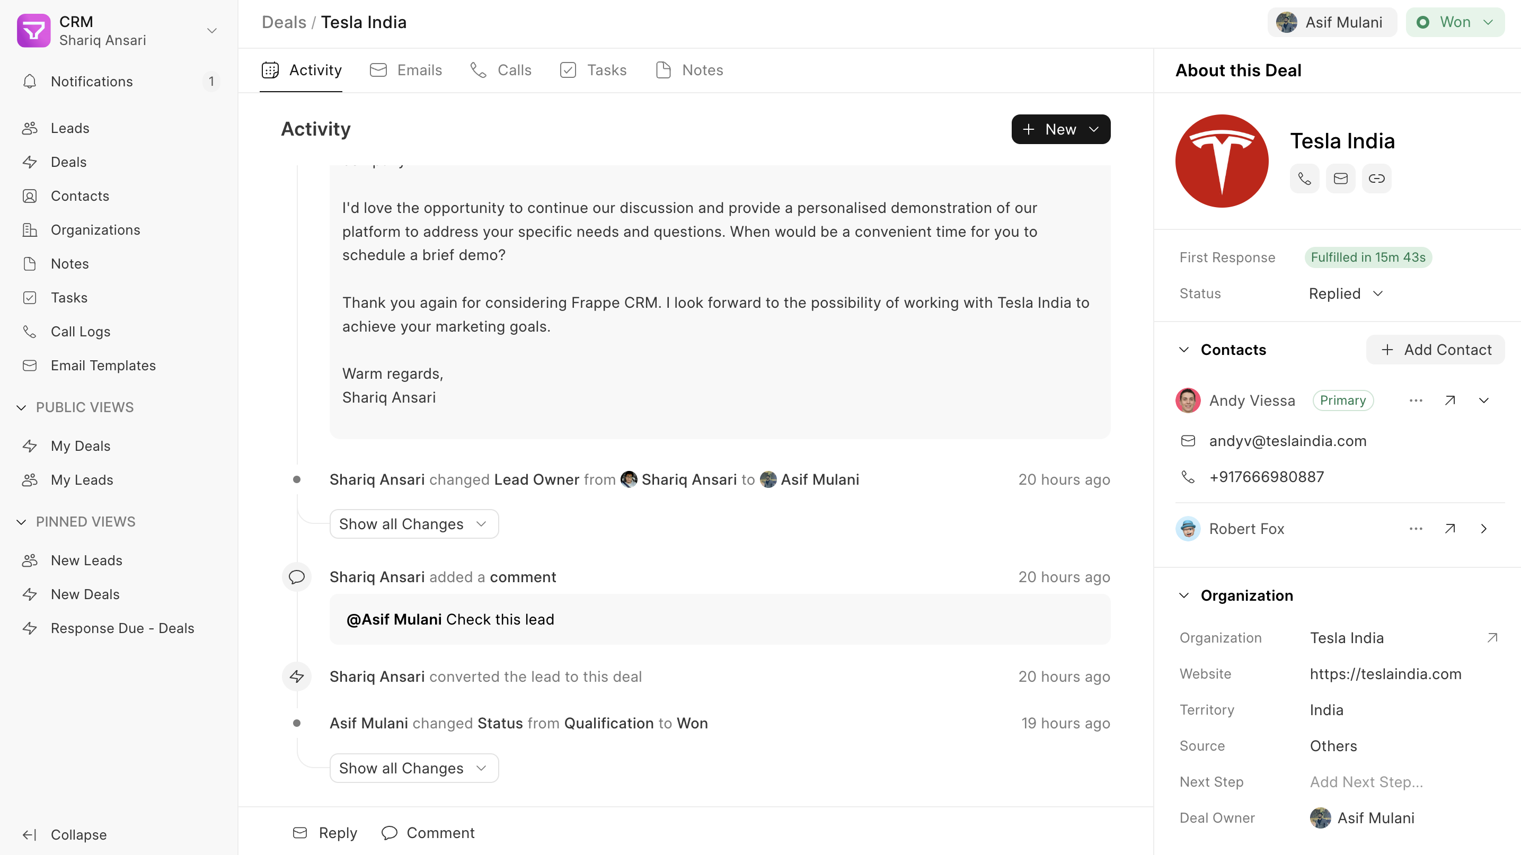Click the phone call icon under Tesla India
The image size is (1521, 855).
1304,178
